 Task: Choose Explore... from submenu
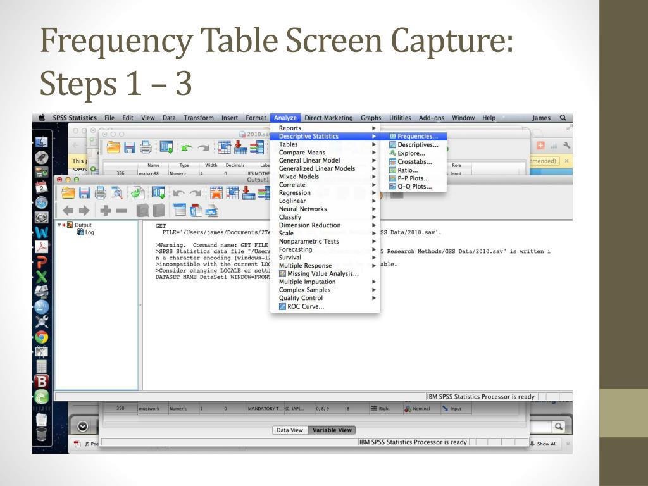point(413,153)
